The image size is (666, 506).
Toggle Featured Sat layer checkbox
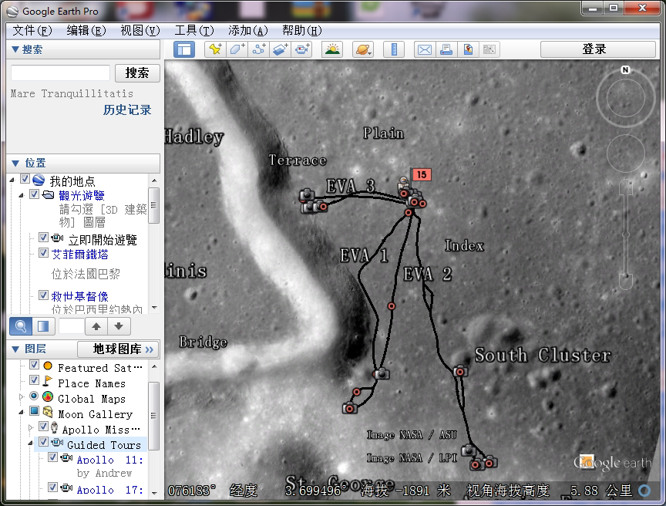point(35,365)
